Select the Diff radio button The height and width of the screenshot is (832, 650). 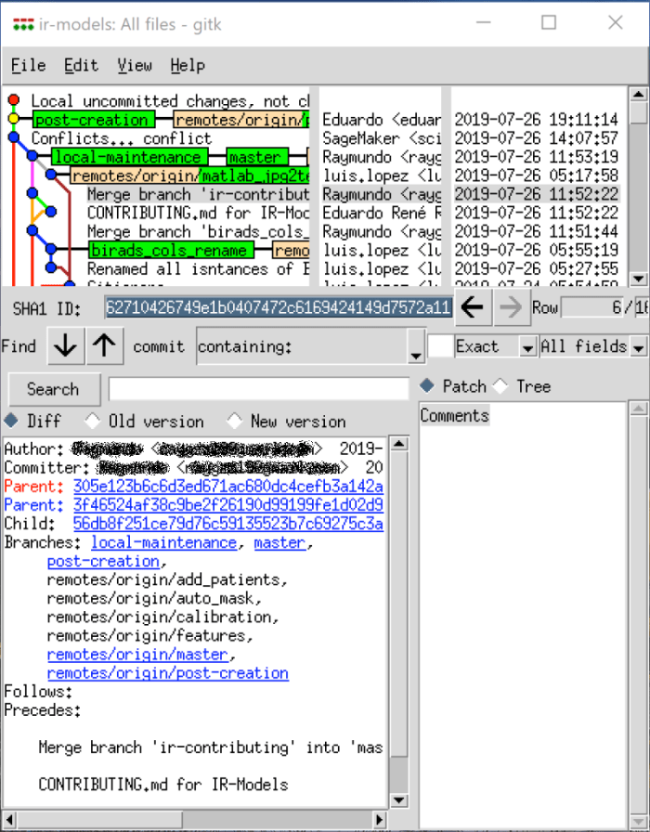click(x=11, y=421)
